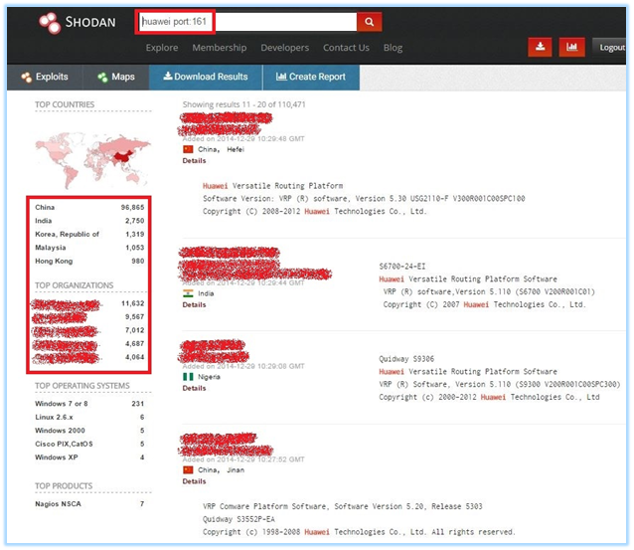
Task: Open the Developers menu item
Action: pos(284,48)
